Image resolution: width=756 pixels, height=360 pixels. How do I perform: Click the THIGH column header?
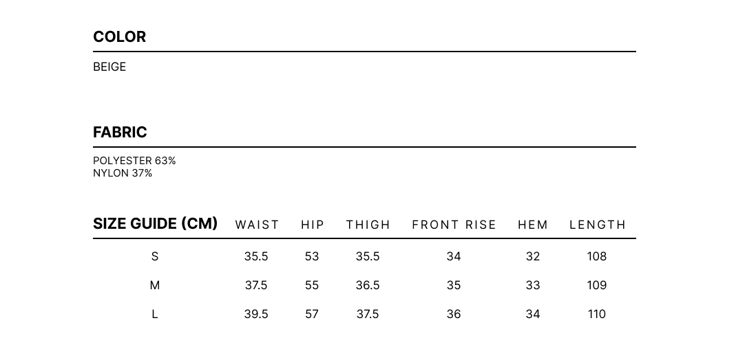(368, 225)
